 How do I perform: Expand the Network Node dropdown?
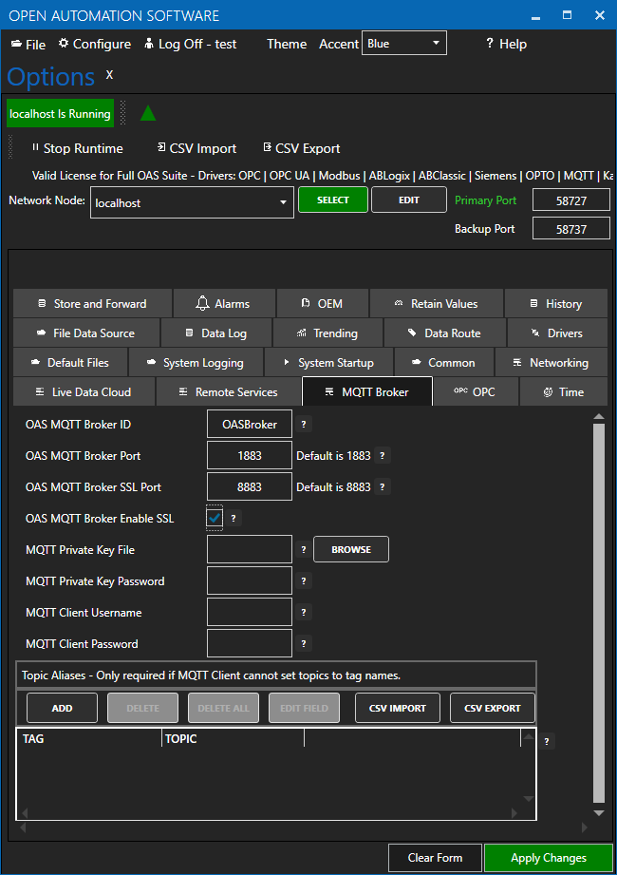click(285, 202)
